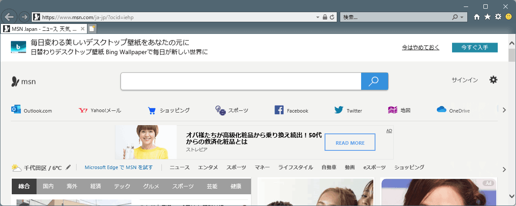The height and width of the screenshot is (206, 516).
Task: Open 自動車 navigation item
Action: tap(329, 168)
